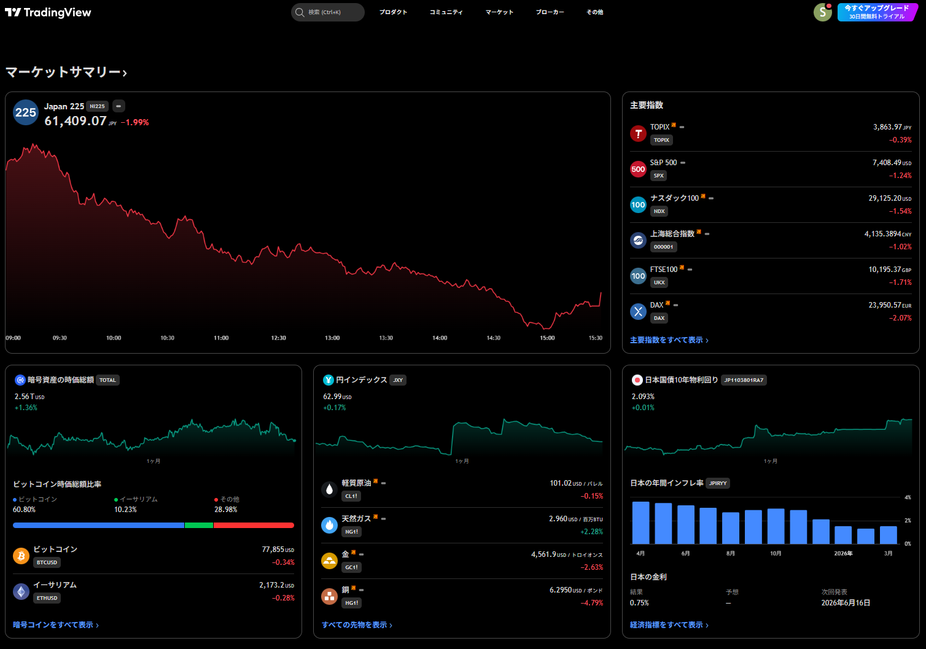Click the Japan flag bond icon

pyautogui.click(x=637, y=380)
